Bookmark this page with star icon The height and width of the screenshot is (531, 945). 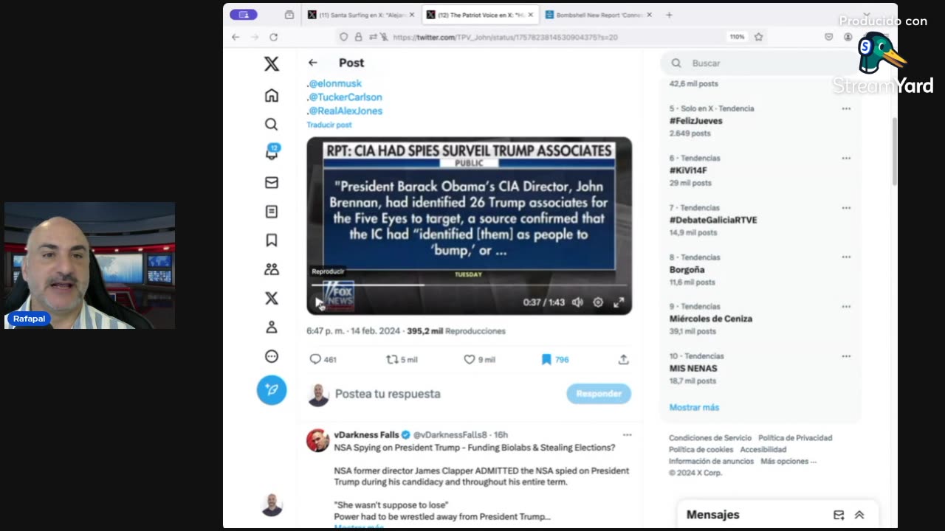pyautogui.click(x=758, y=37)
